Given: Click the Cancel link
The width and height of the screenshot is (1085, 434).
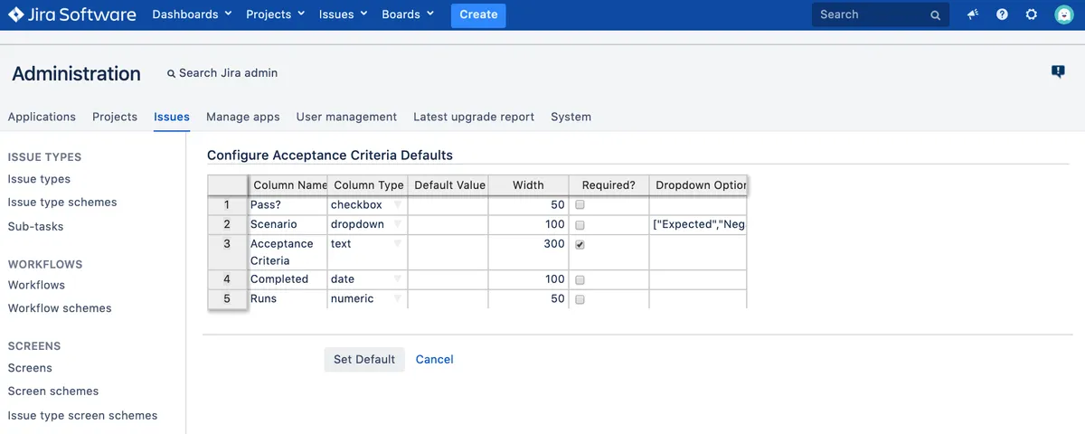Looking at the screenshot, I should tap(435, 359).
